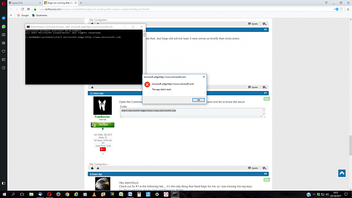Screen dimensions: 352x198
Task: Open WhatsApp in the Opera sidebar
Action: pyautogui.click(x=4, y=26)
